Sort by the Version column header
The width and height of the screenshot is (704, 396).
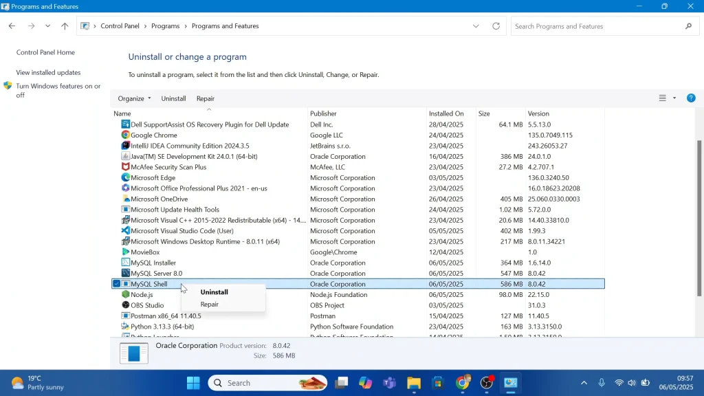click(x=565, y=113)
